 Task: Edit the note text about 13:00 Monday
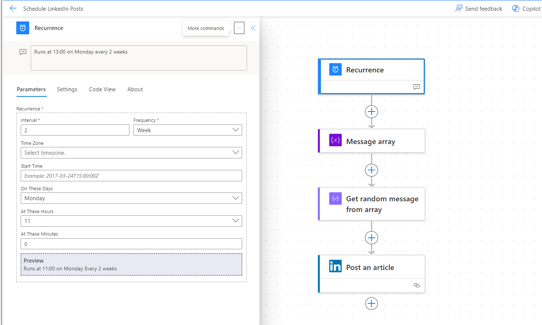[139, 58]
